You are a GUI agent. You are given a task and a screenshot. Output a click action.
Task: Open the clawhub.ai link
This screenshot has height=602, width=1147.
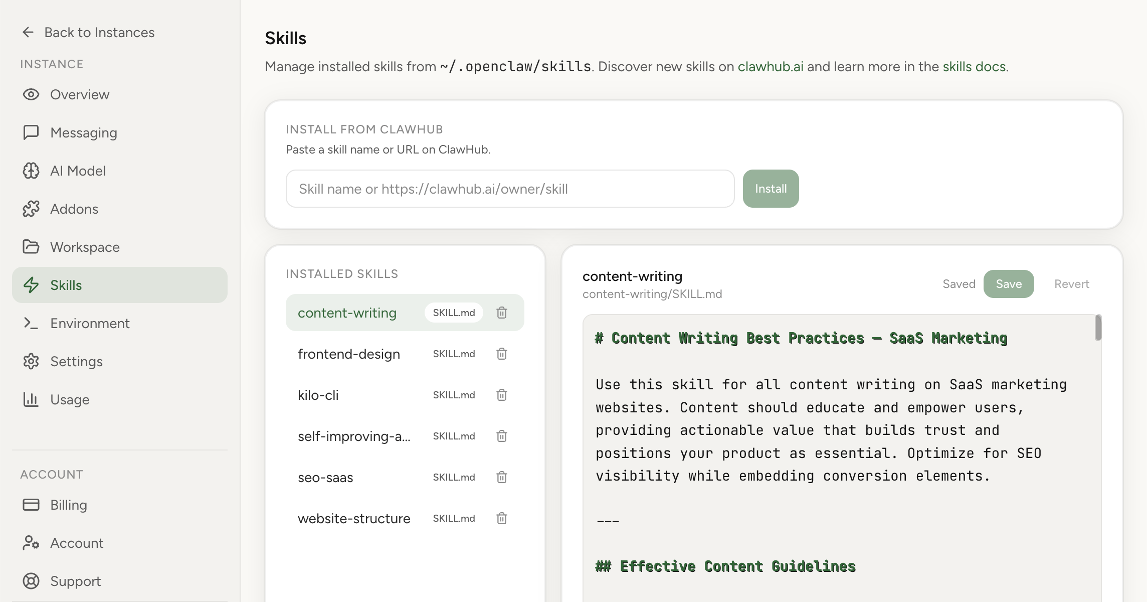click(770, 66)
